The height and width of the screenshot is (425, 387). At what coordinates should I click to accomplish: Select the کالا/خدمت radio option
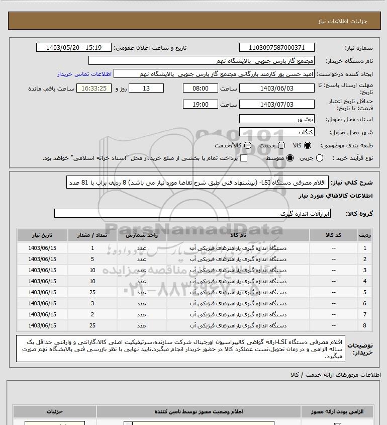point(247,145)
